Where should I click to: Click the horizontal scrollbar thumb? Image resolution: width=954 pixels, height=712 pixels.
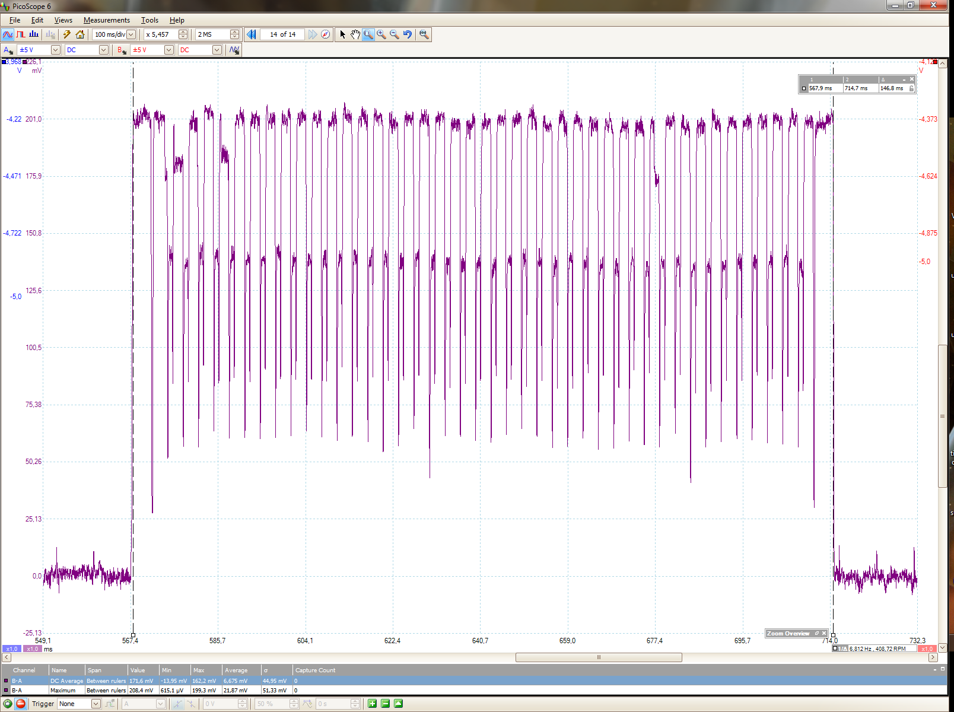599,657
